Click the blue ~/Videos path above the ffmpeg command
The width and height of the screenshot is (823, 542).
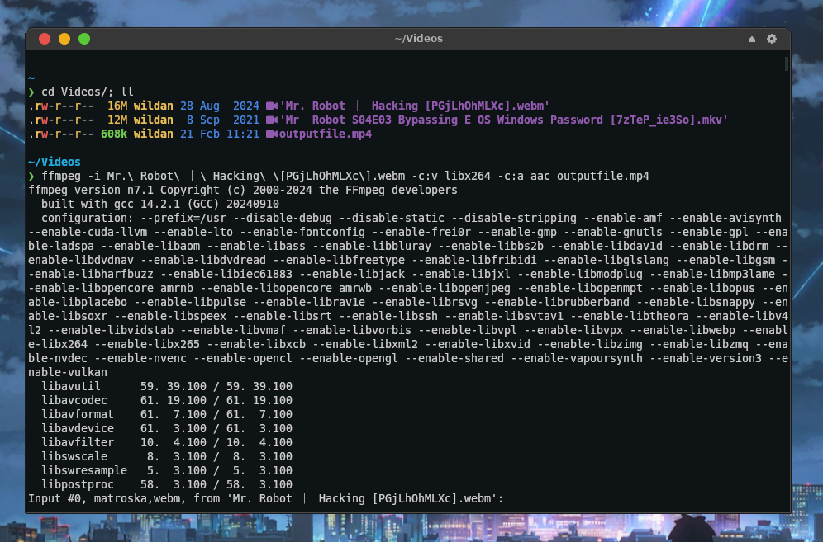pyautogui.click(x=52, y=162)
